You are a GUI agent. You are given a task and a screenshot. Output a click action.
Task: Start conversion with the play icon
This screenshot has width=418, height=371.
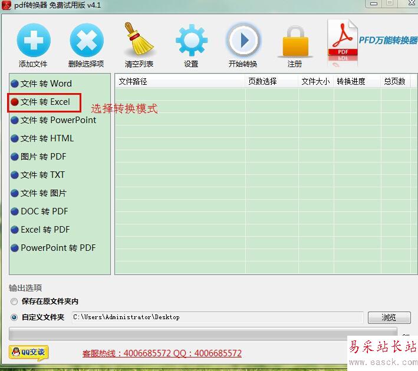(243, 40)
